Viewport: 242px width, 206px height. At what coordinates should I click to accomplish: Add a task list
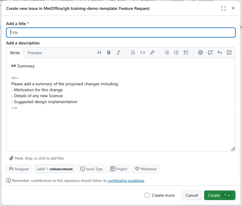[186, 52]
